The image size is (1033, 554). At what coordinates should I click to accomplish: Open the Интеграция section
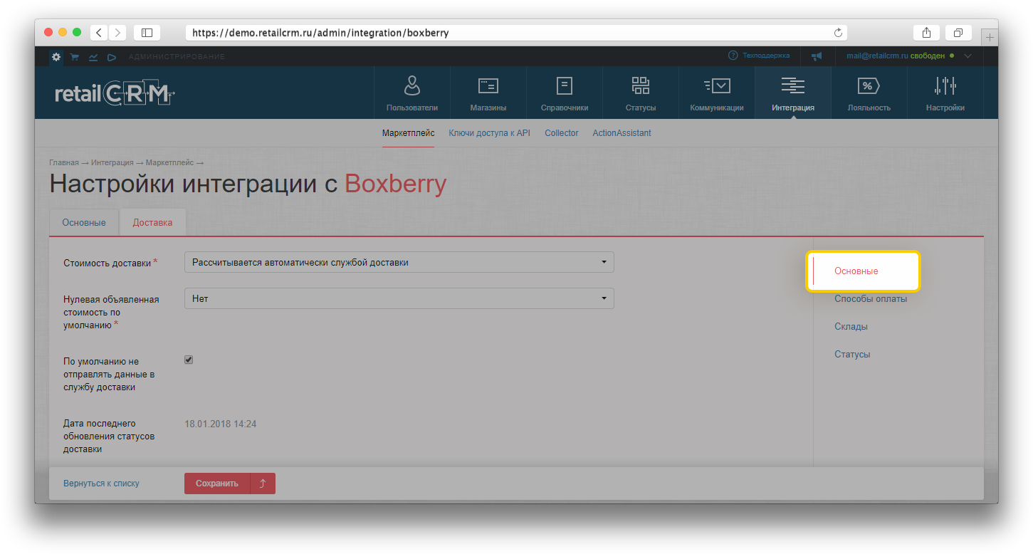[793, 93]
